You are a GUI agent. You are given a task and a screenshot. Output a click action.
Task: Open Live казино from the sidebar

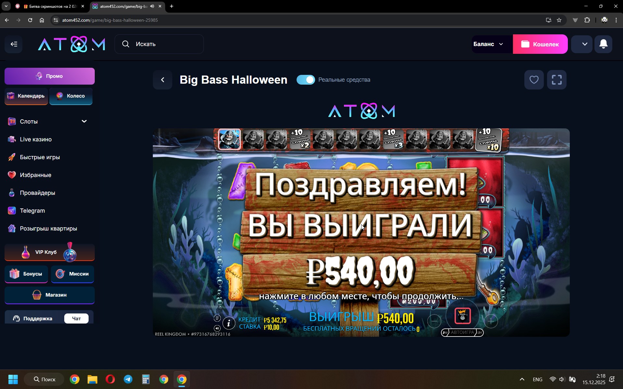coord(36,139)
